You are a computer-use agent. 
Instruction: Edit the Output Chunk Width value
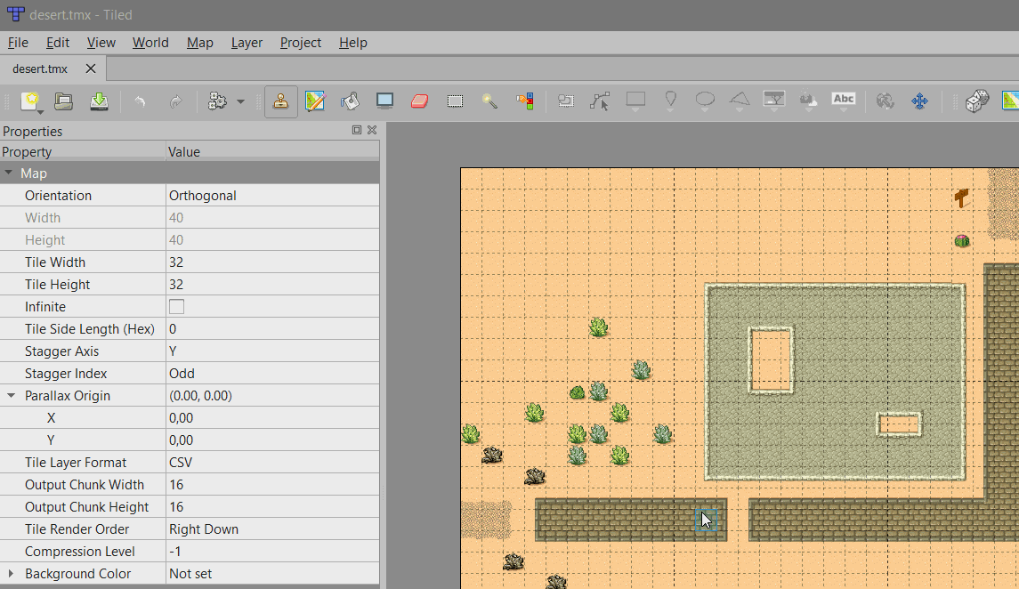[272, 485]
